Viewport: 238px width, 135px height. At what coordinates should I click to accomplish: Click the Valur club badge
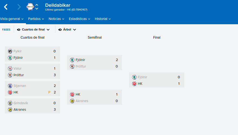point(10,69)
